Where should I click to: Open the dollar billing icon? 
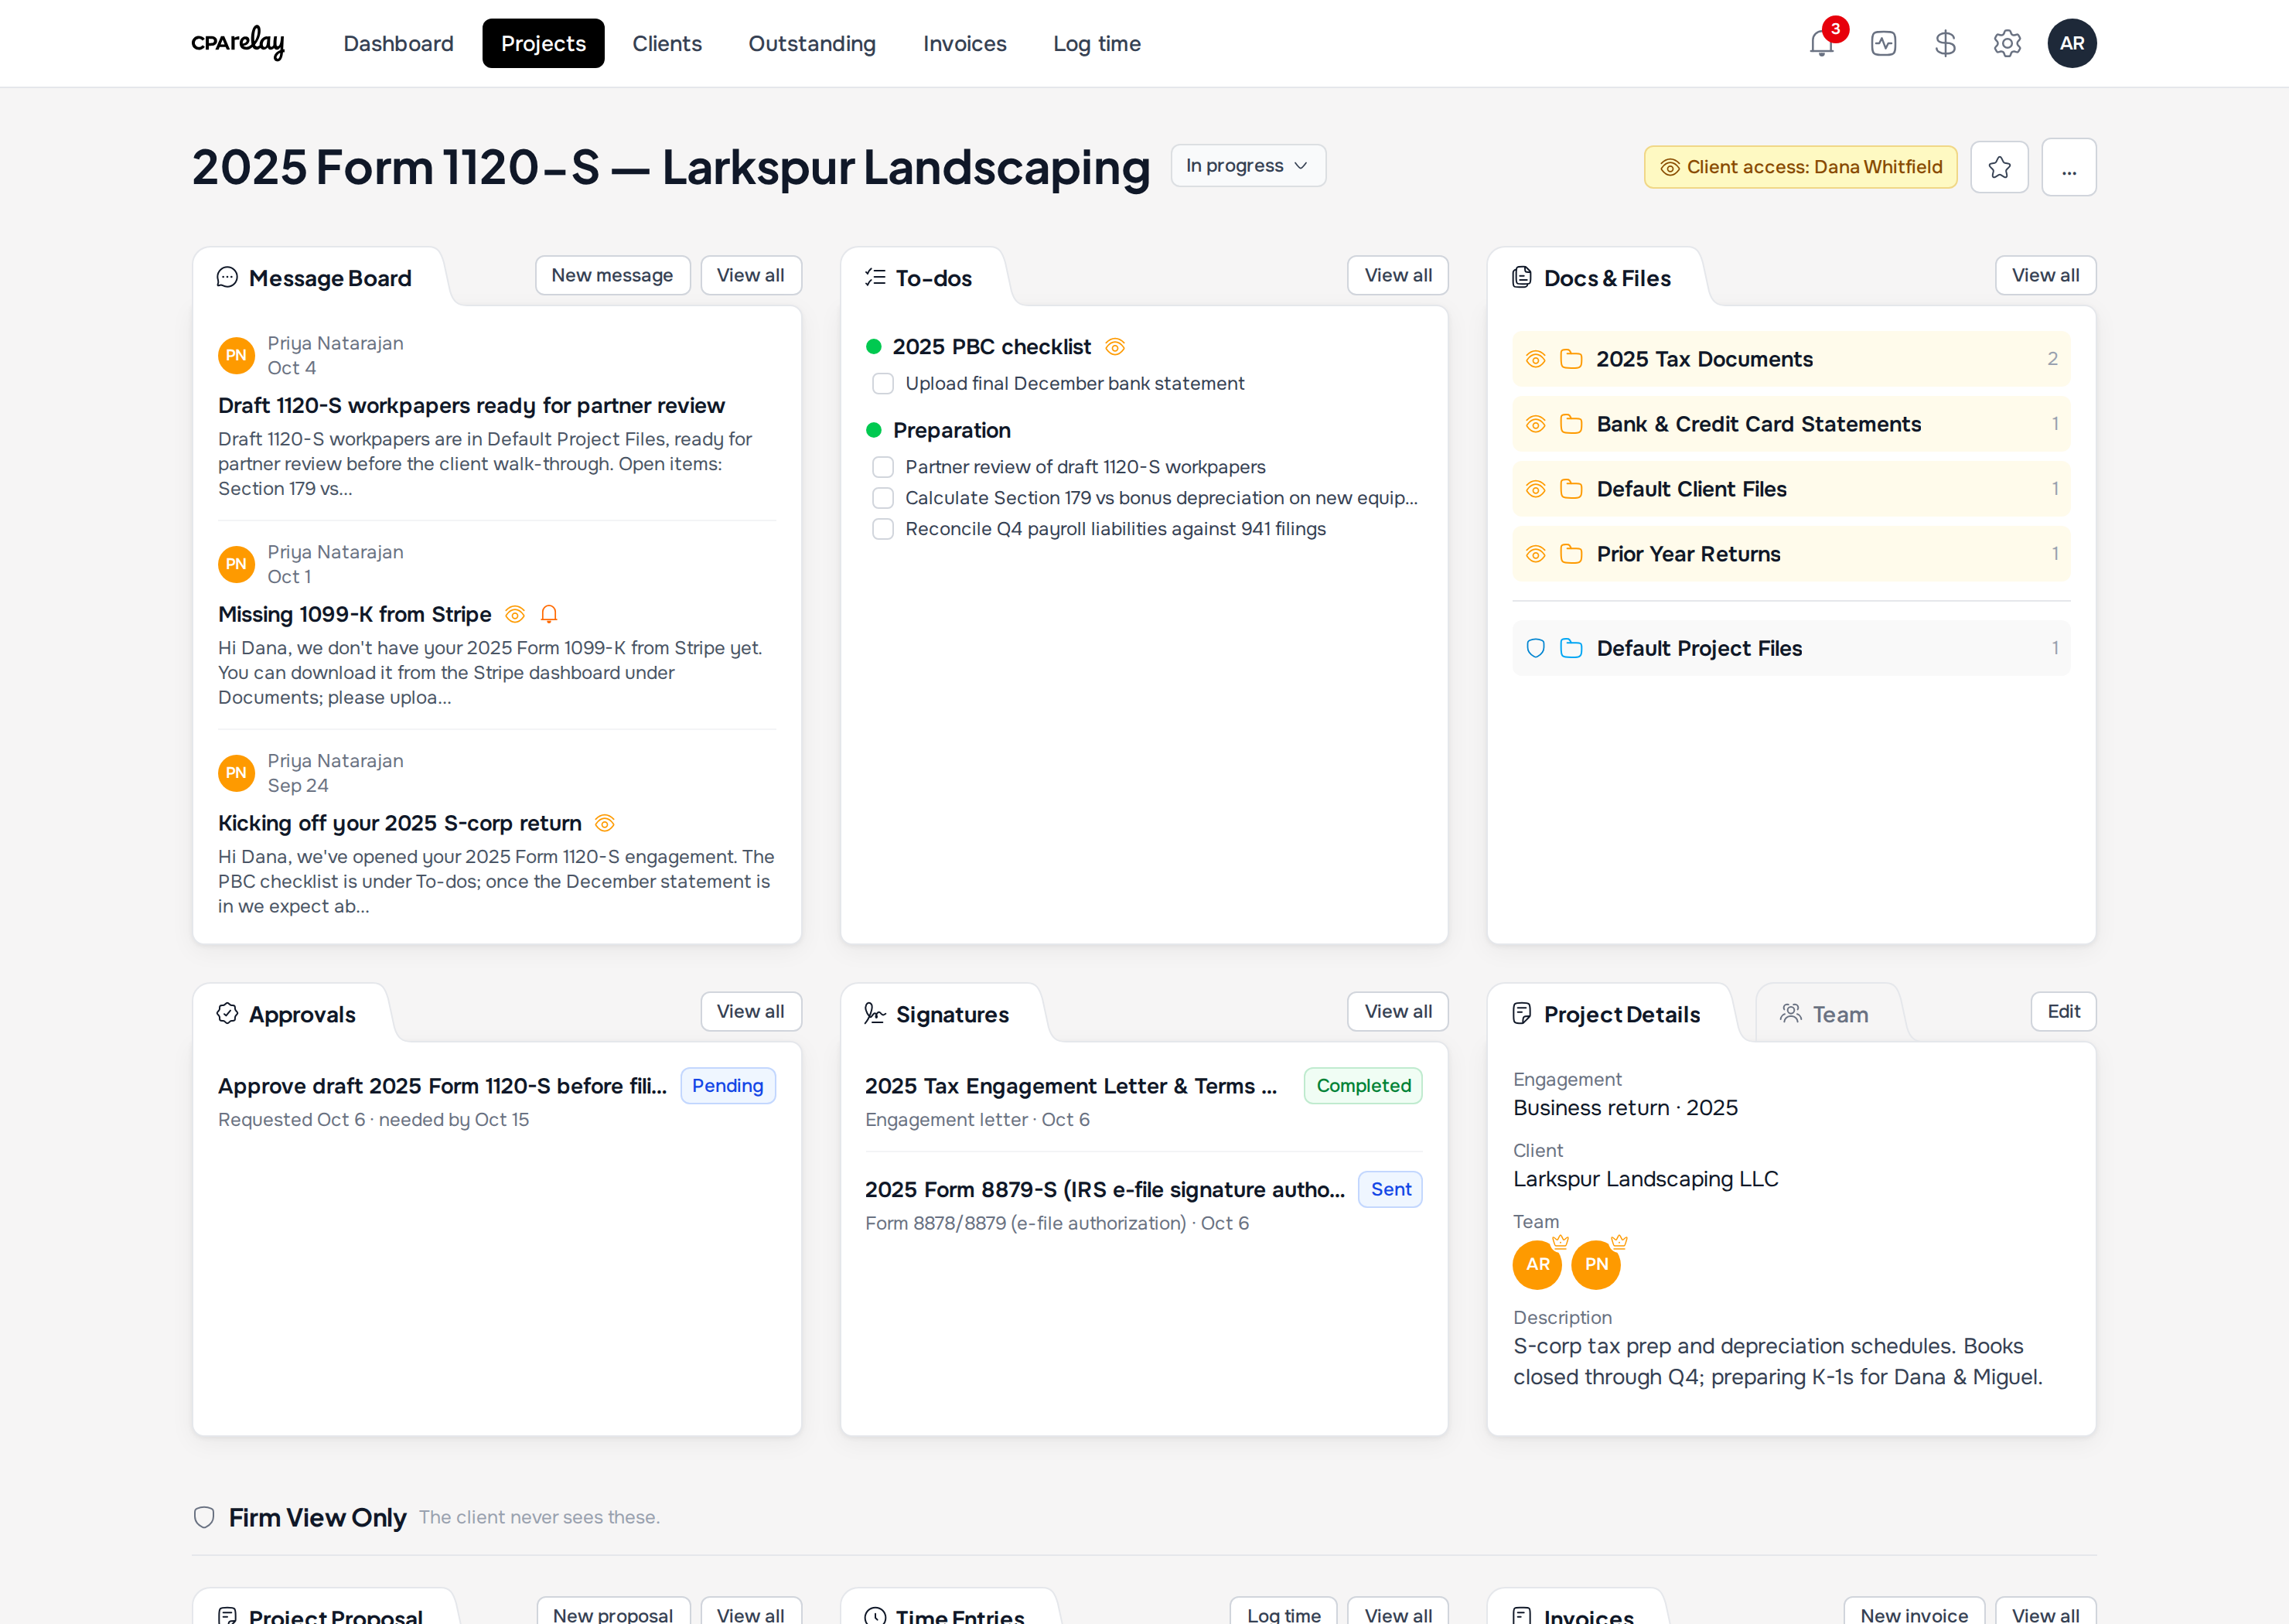[1945, 43]
